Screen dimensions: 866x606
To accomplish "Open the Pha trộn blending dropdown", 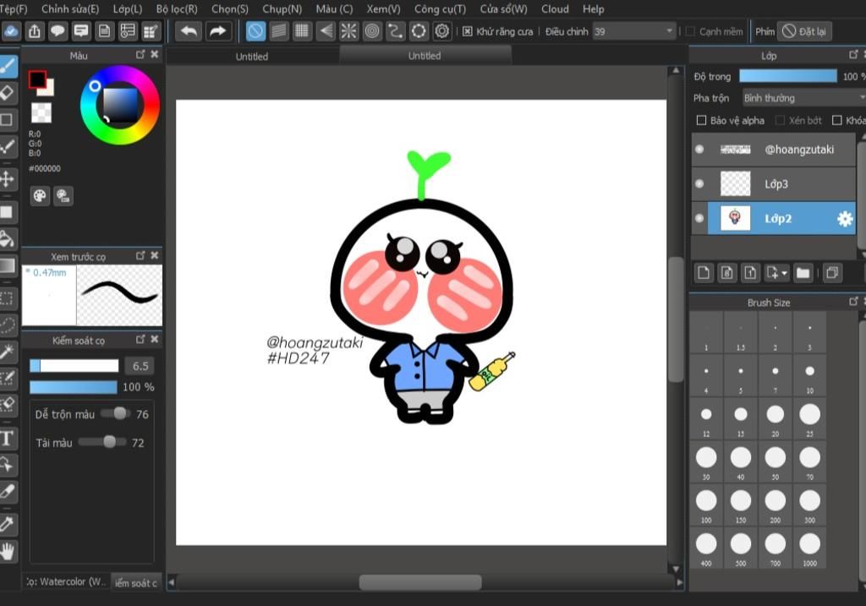I will pos(804,98).
